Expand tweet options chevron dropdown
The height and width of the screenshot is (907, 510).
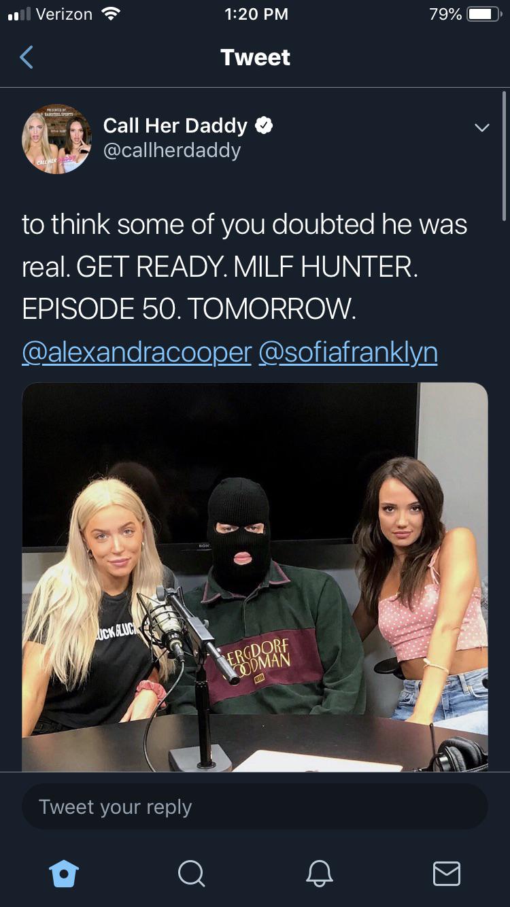pos(481,128)
